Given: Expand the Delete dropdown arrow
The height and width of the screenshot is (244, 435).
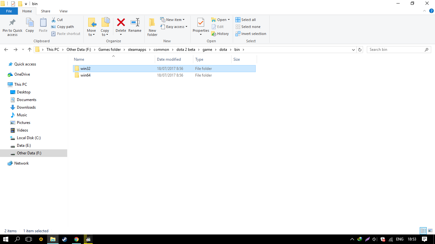Looking at the screenshot, I should (x=121, y=35).
